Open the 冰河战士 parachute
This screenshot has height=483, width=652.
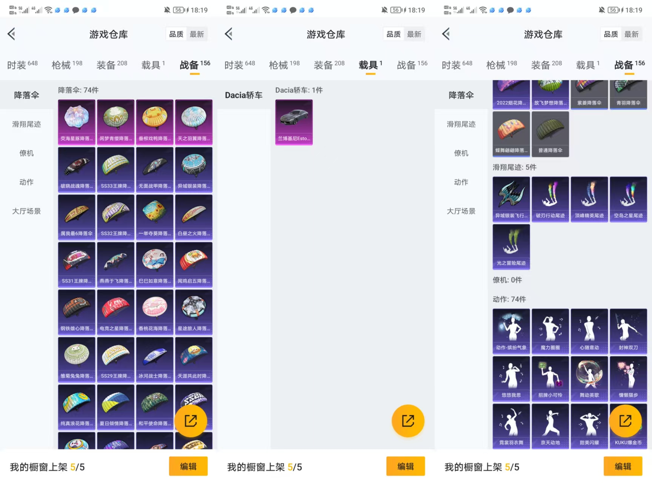pyautogui.click(x=155, y=360)
